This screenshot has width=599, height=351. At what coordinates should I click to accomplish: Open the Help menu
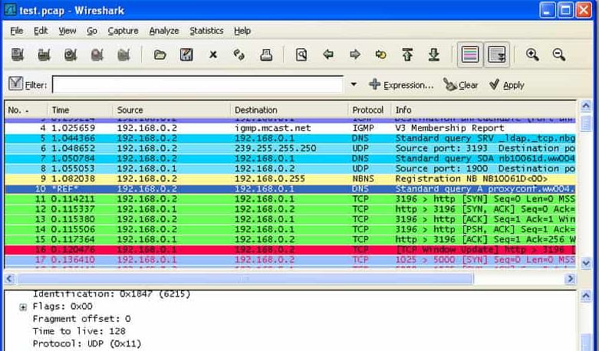pyautogui.click(x=242, y=31)
